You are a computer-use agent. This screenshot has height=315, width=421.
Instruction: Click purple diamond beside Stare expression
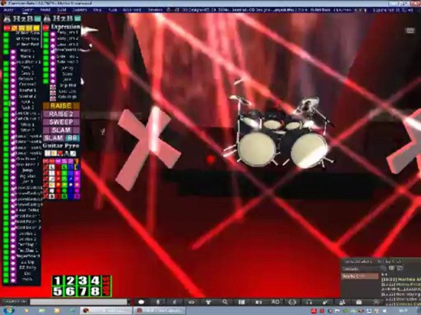(53, 75)
